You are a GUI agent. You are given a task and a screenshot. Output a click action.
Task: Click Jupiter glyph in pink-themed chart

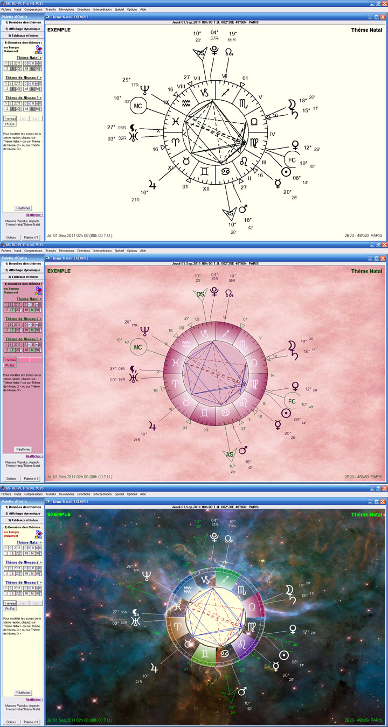[x=153, y=427]
